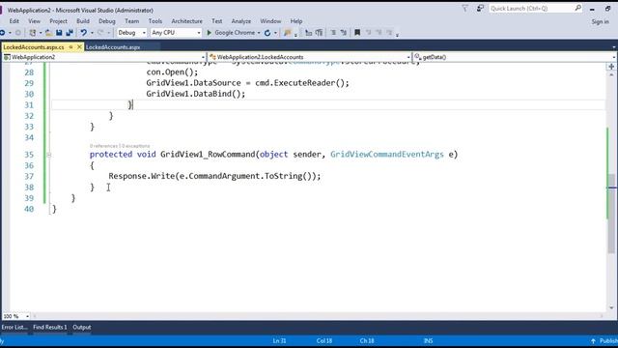Open the Edit menu

click(14, 21)
